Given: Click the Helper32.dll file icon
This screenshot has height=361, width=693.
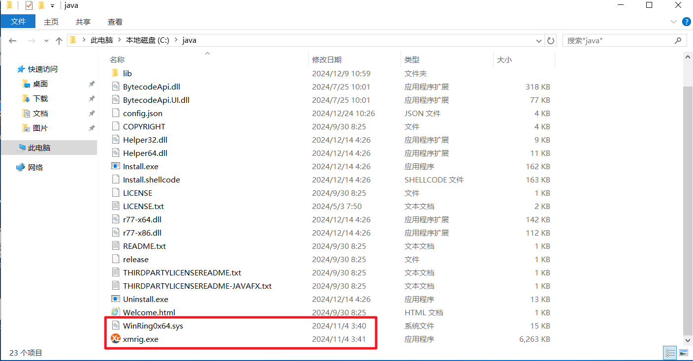Looking at the screenshot, I should 116,140.
